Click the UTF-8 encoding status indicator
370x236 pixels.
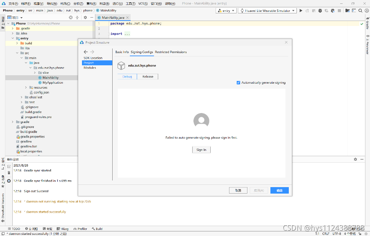(x=337, y=234)
